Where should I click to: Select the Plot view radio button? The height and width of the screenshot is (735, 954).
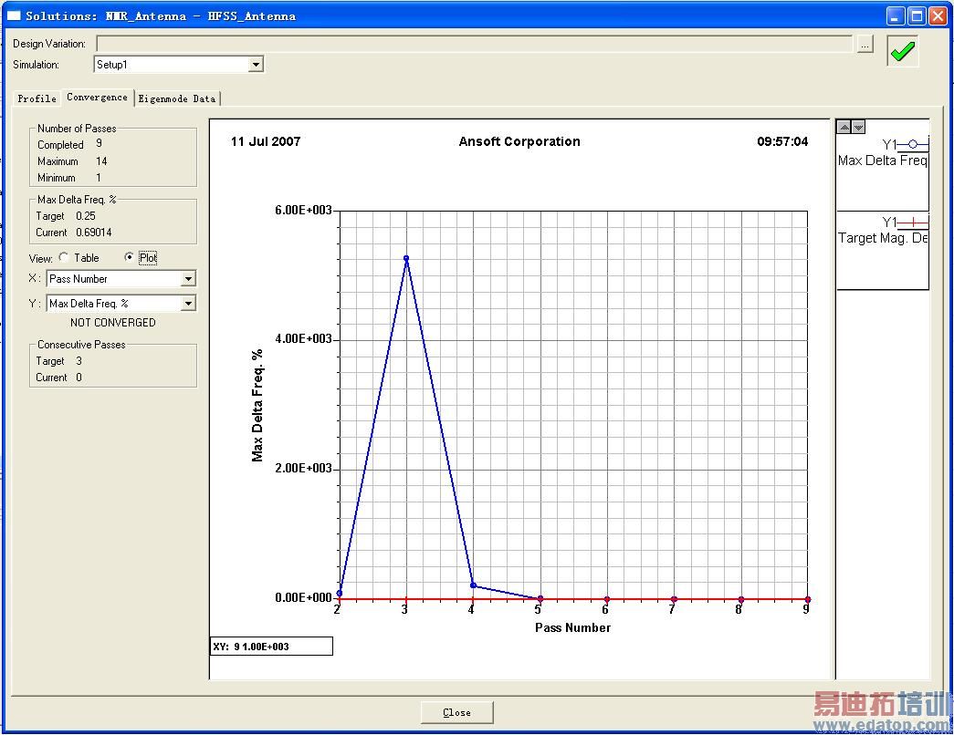pyautogui.click(x=129, y=257)
